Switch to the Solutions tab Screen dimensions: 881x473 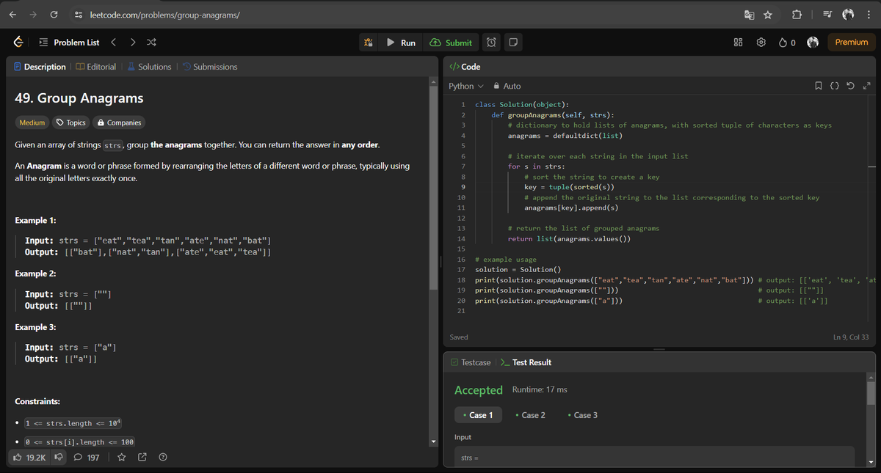coord(148,67)
